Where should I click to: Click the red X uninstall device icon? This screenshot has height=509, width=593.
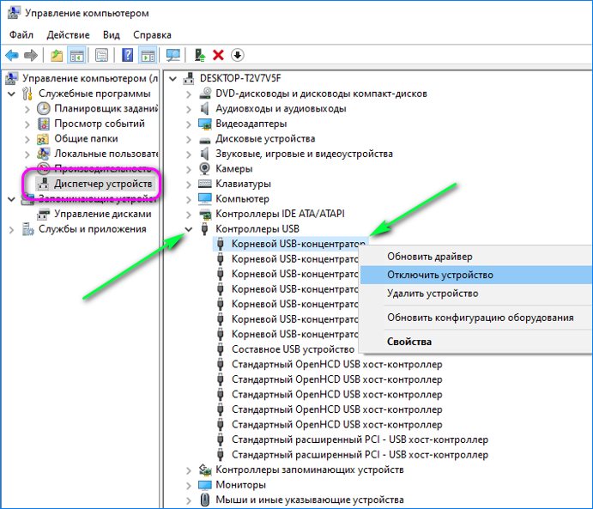pos(218,55)
